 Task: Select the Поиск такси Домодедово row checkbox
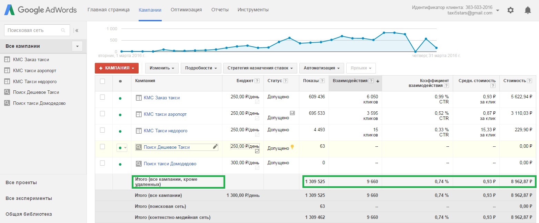point(102,163)
